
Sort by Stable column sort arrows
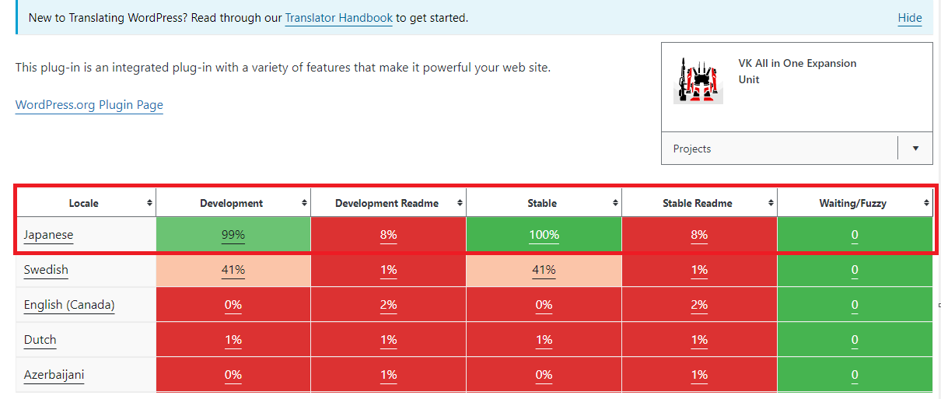(615, 203)
